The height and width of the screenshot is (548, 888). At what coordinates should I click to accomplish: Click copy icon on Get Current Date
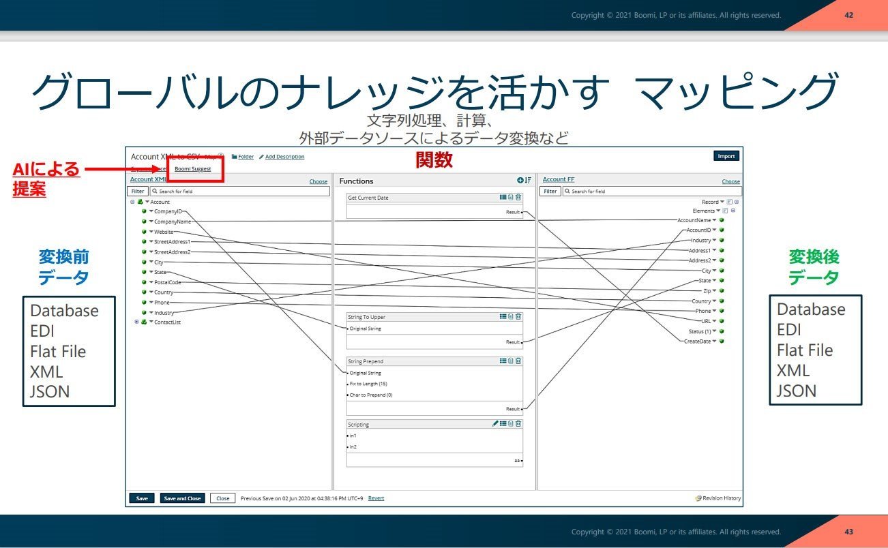coord(511,197)
